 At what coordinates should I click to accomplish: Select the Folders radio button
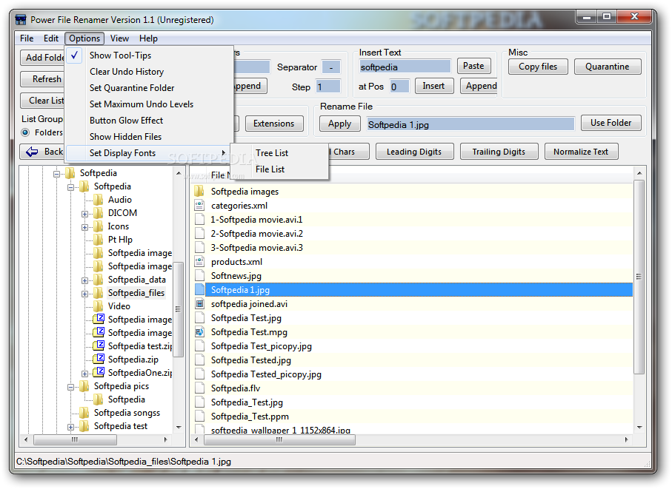pos(25,132)
